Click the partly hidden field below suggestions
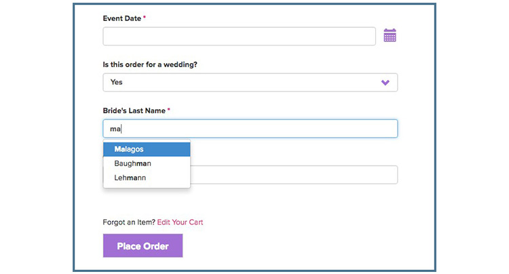 tap(294, 175)
